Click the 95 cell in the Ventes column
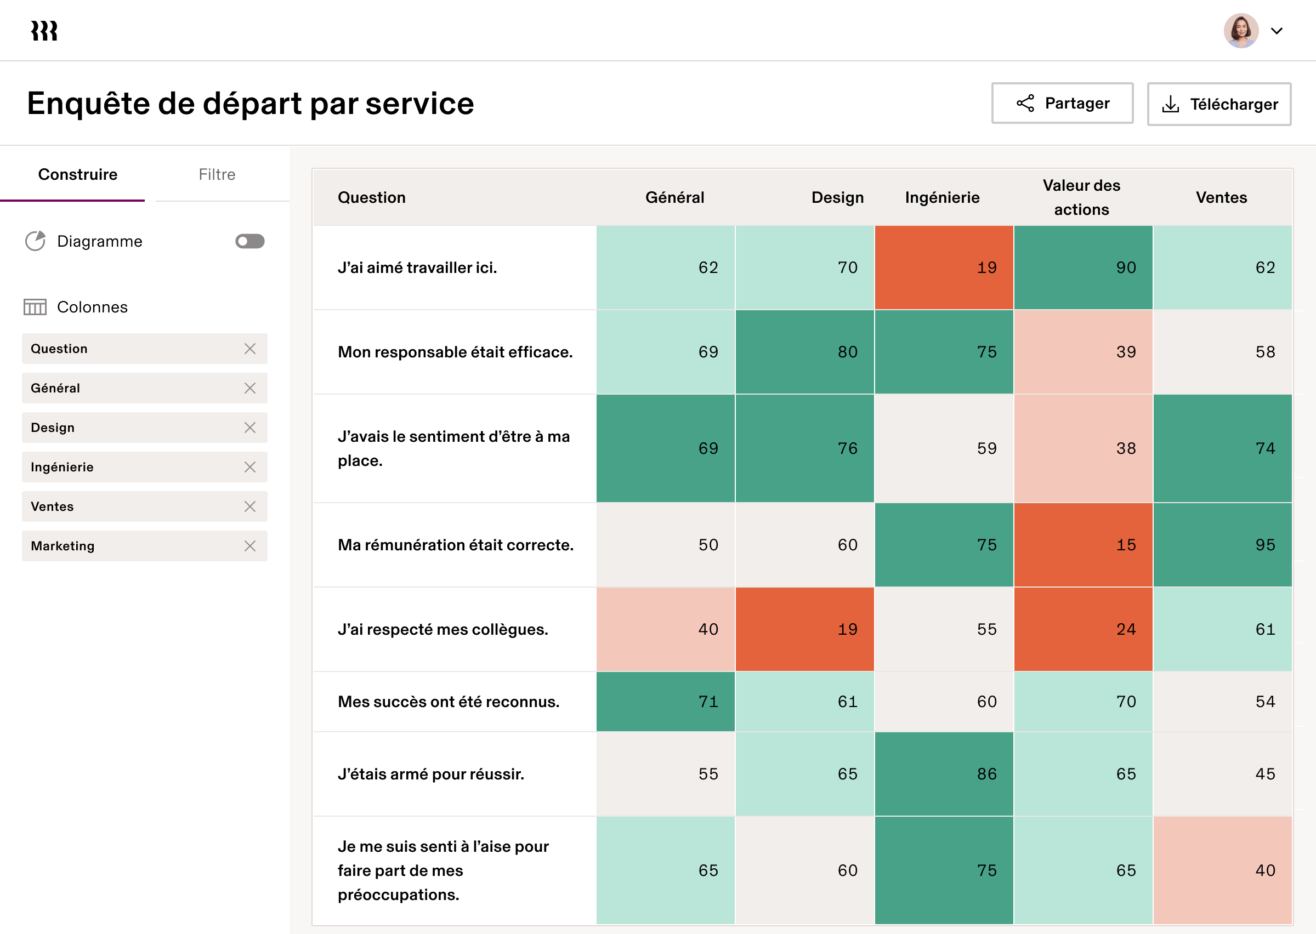This screenshot has height=934, width=1316. (x=1222, y=545)
